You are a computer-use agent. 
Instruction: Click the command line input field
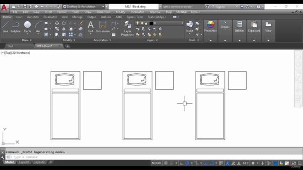click(x=153, y=157)
